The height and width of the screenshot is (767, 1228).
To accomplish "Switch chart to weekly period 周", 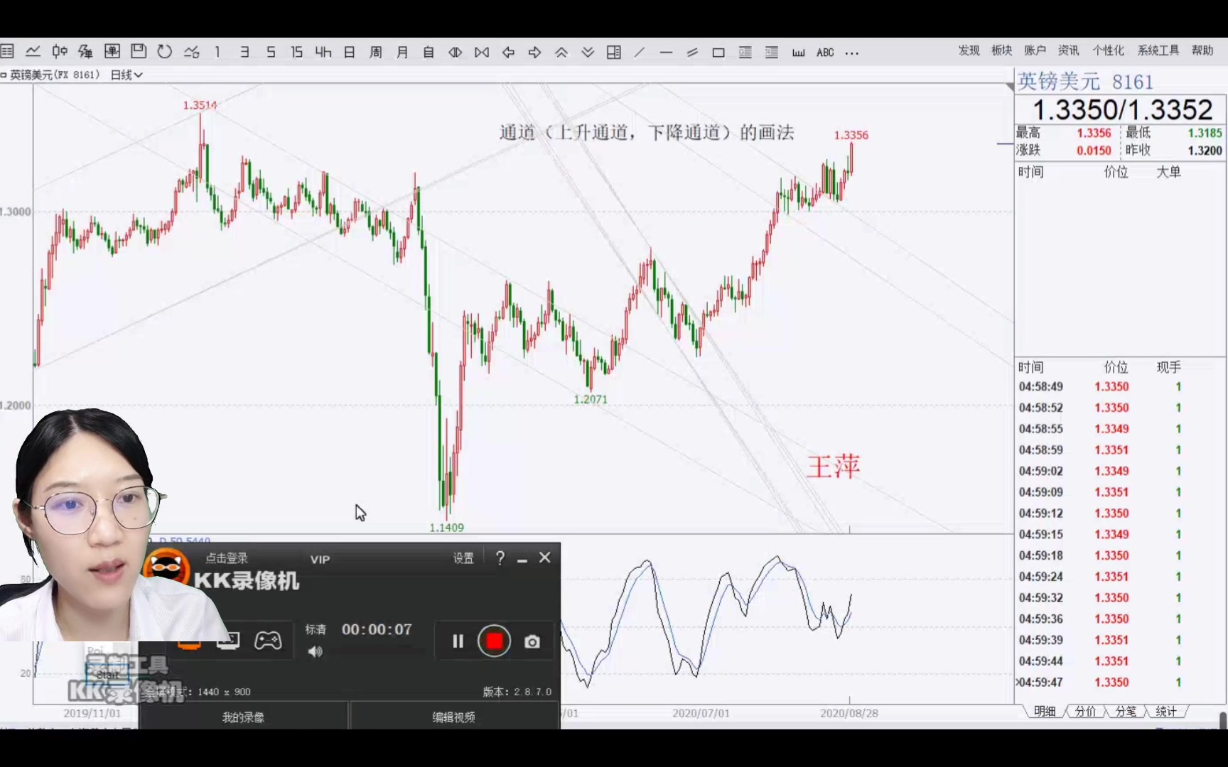I will (376, 52).
